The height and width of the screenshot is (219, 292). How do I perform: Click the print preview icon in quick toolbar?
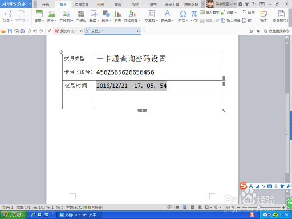(29, 31)
